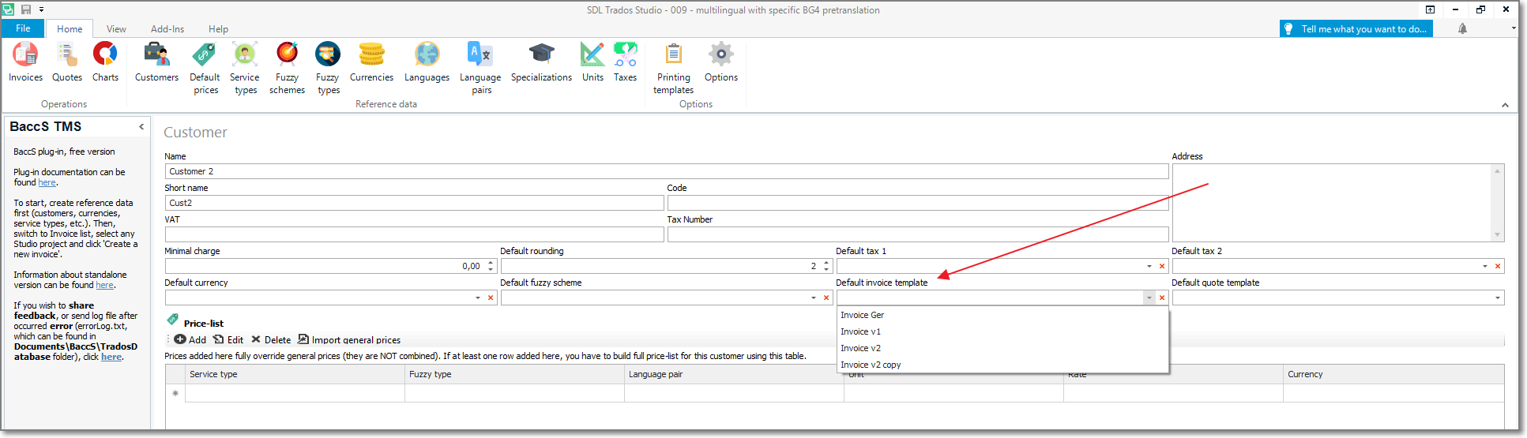Image resolution: width=1527 pixels, height=438 pixels.
Task: Open the Invoices view
Action: [25, 62]
